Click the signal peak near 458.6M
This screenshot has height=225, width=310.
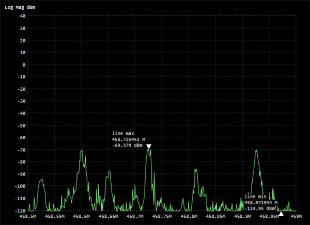pyautogui.click(x=82, y=152)
